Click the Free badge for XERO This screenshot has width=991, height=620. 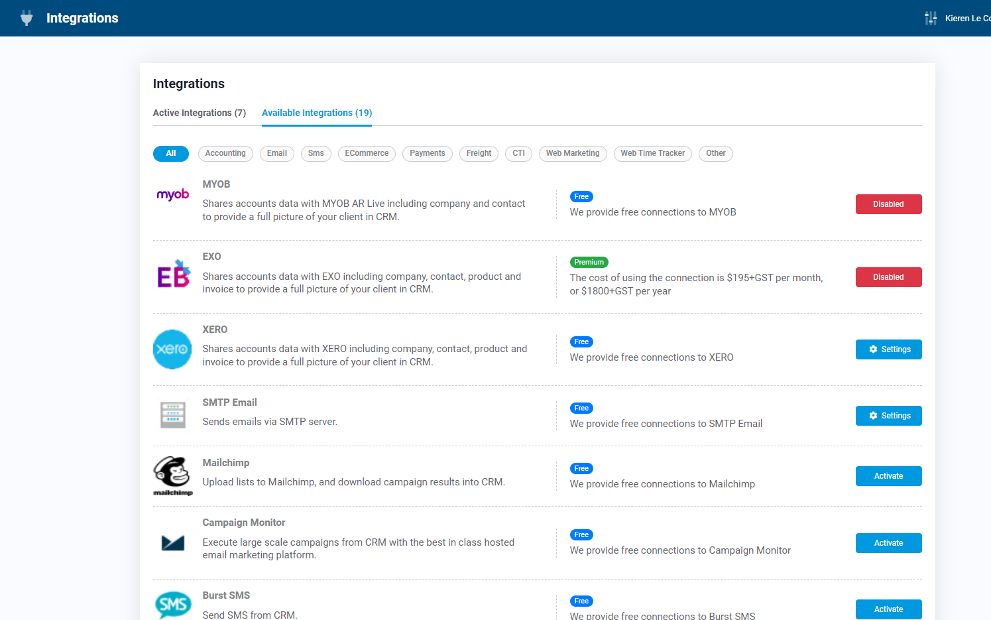coord(581,342)
